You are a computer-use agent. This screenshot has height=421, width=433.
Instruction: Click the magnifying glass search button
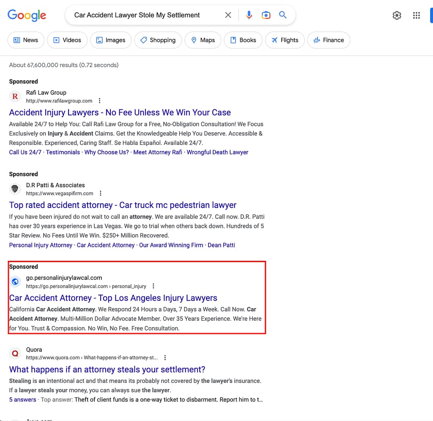(x=282, y=15)
